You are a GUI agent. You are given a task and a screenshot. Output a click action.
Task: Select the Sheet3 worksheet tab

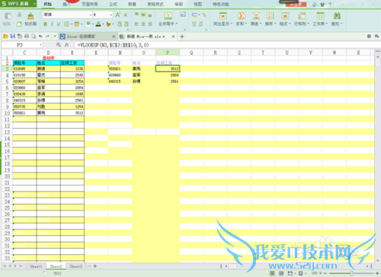tap(75, 266)
